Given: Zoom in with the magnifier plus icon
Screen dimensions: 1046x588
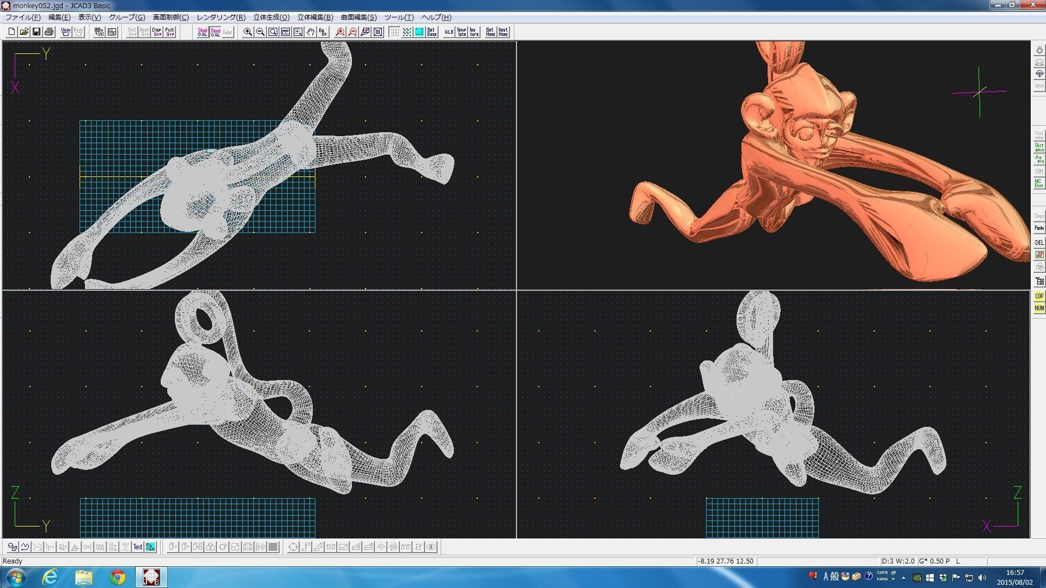Looking at the screenshot, I should 248,32.
